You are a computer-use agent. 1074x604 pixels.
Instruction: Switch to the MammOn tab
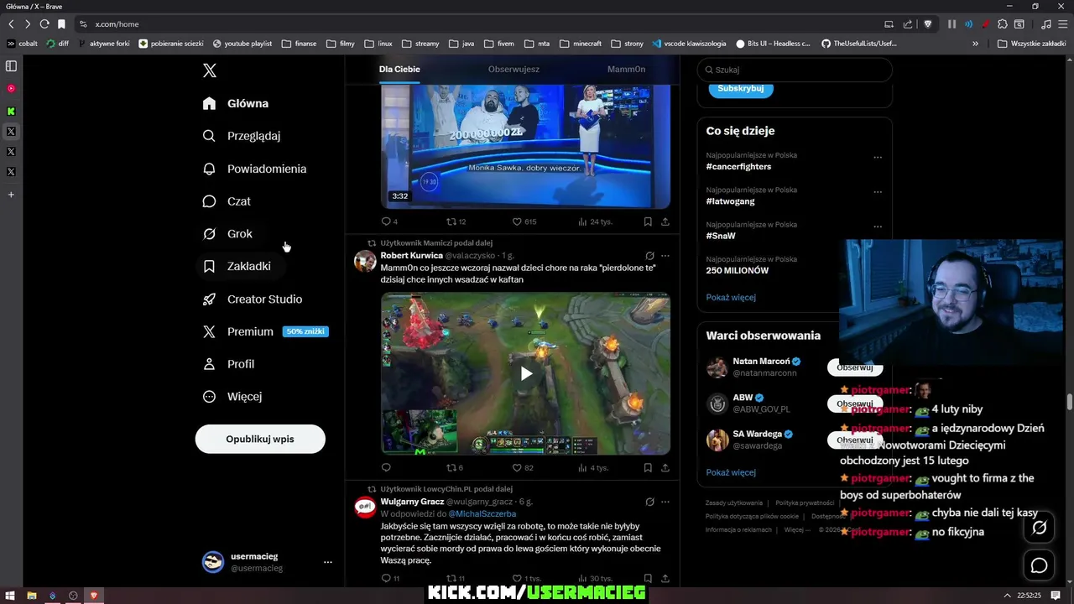(x=626, y=70)
